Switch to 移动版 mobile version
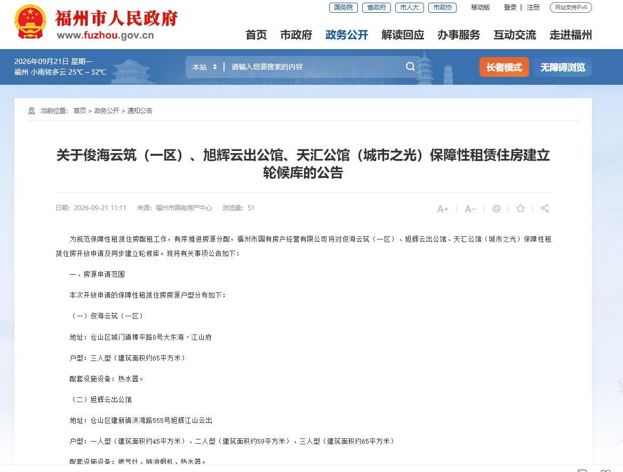The image size is (623, 472). [x=481, y=7]
